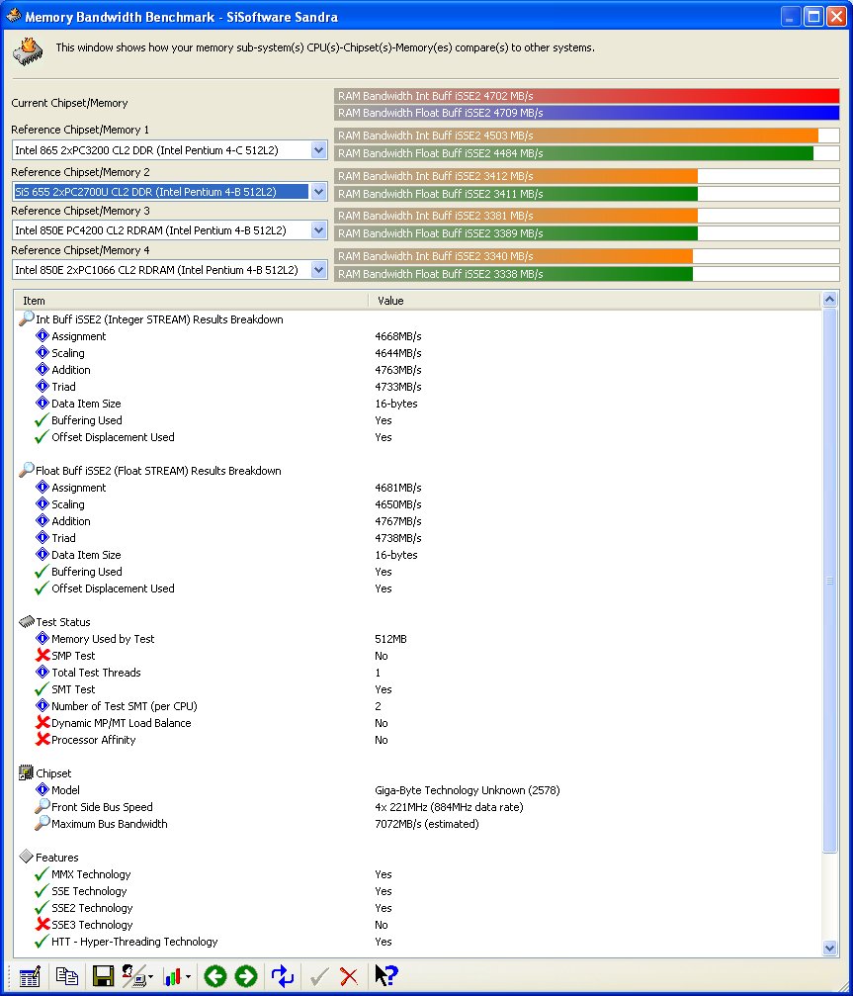
Task: Click the Value column header
Action: point(595,301)
